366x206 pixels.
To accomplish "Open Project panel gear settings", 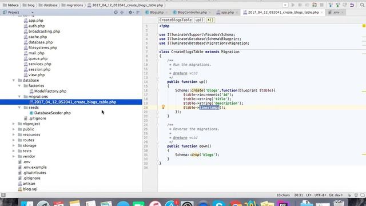I will pyautogui.click(x=131, y=13).
